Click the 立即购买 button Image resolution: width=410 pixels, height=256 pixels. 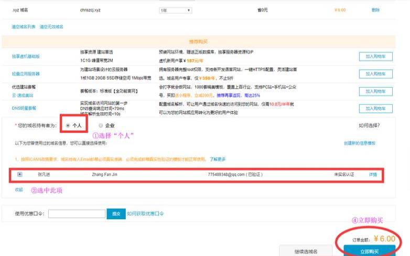[370, 251]
